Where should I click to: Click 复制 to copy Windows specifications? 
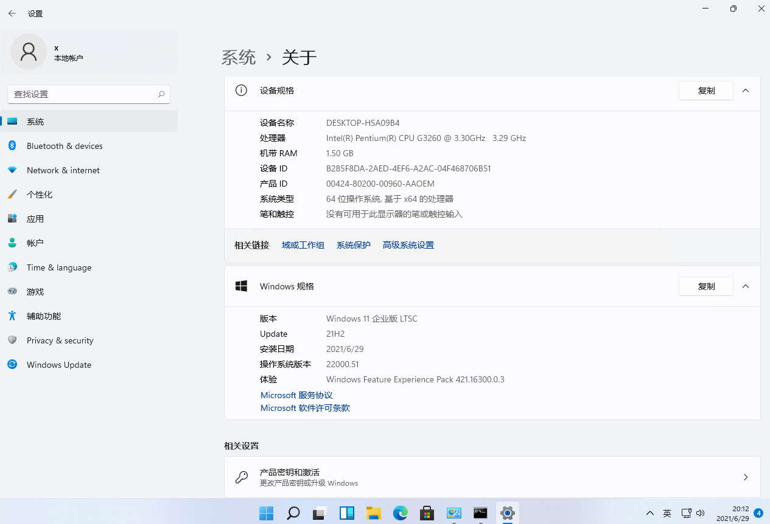click(705, 286)
